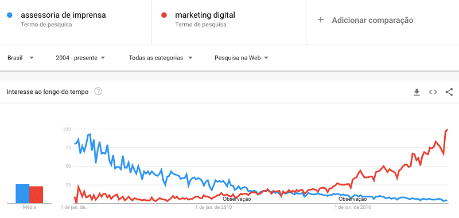This screenshot has width=459, height=218.
Task: Open the Todas as categorias dropdown
Action: [x=161, y=58]
